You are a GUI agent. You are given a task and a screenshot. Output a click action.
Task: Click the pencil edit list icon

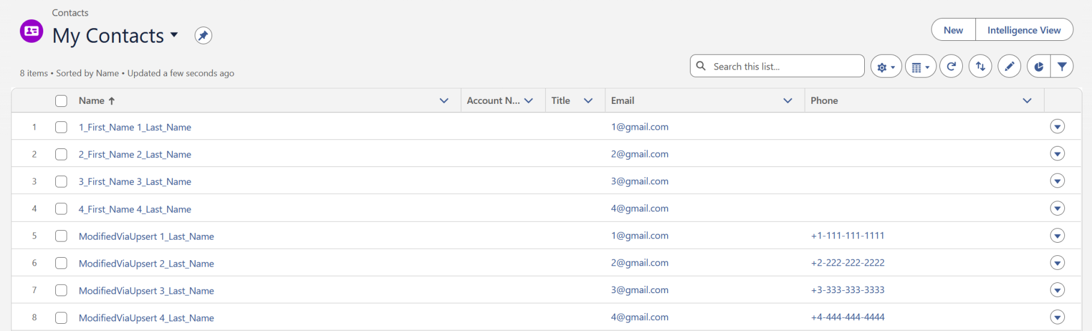coord(1010,67)
